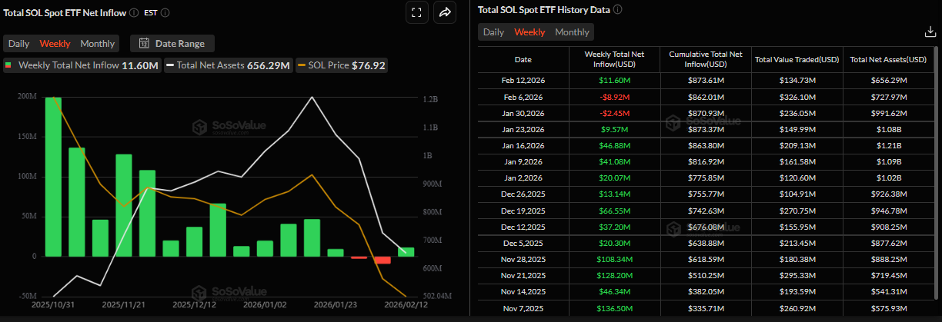942x322 pixels.
Task: Toggle Weekly Total Net Inflow series visibility
Action: (x=82, y=65)
